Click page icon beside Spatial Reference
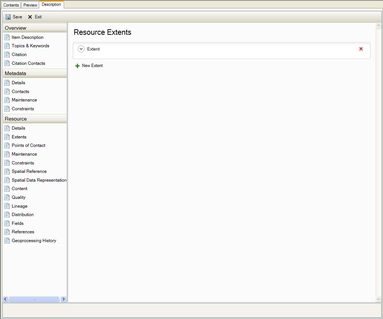Screen dimensions: 383x319 click(7, 171)
